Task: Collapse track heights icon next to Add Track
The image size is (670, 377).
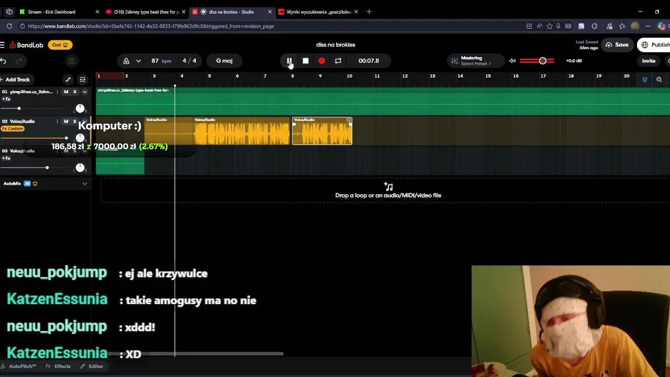Action: click(83, 80)
